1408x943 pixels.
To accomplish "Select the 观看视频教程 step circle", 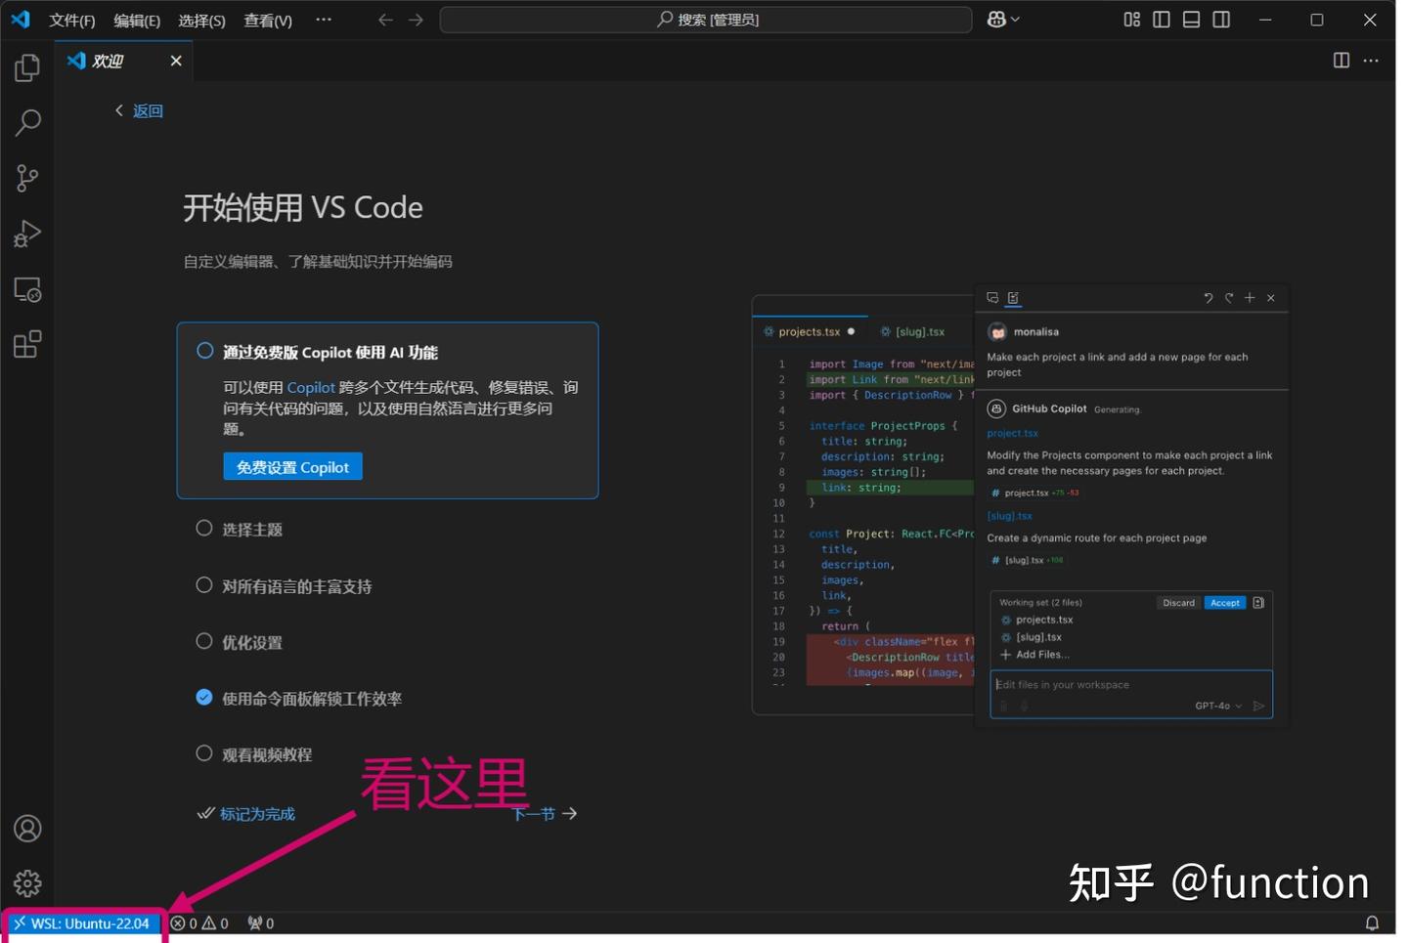I will [204, 752].
